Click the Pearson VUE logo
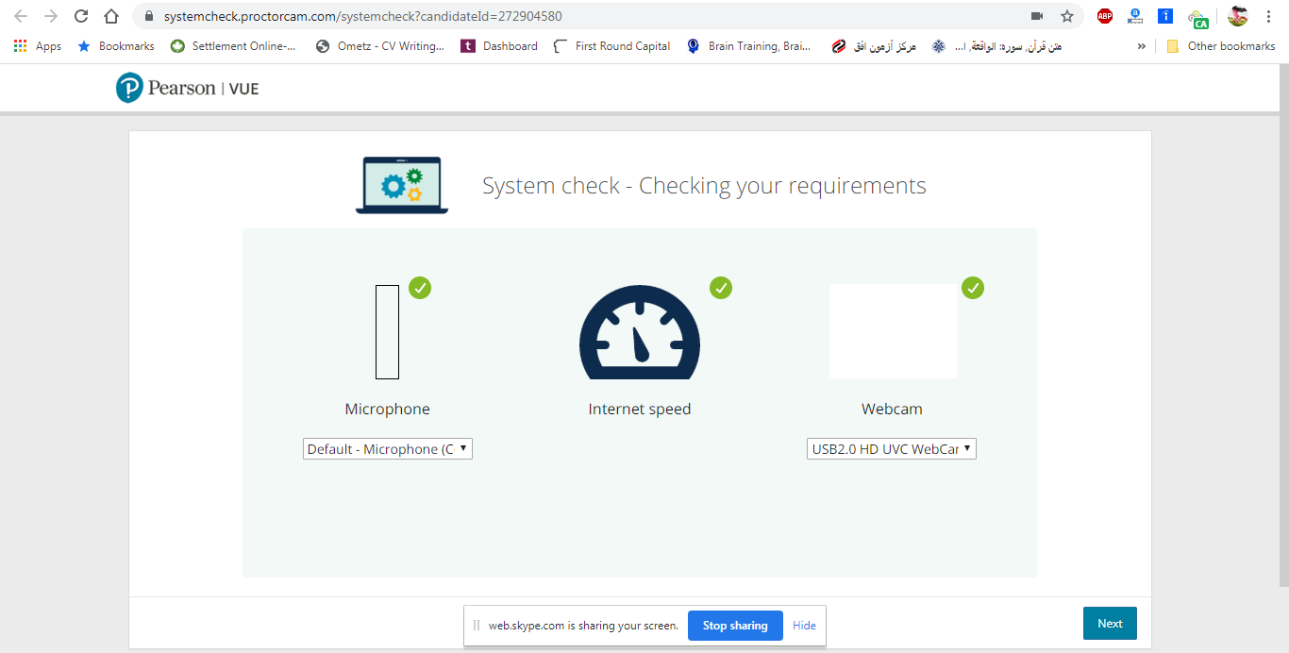The image size is (1289, 653). point(187,88)
